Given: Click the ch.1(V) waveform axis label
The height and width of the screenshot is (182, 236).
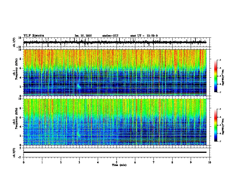Looking at the screenshot, I should 14,42.
